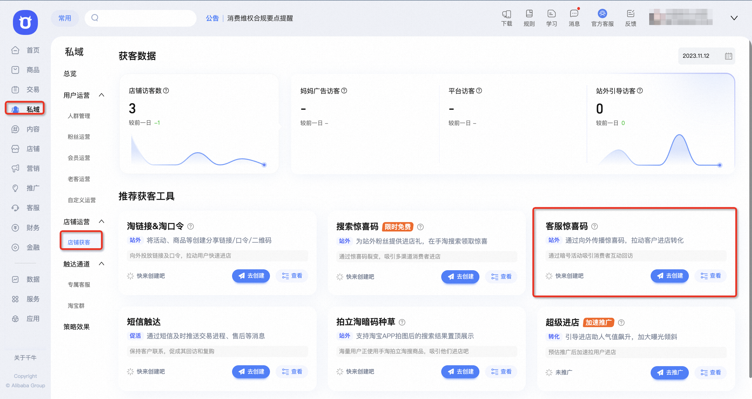752x399 pixels.
Task: Go to 首页 home in sidebar
Action: (x=25, y=50)
